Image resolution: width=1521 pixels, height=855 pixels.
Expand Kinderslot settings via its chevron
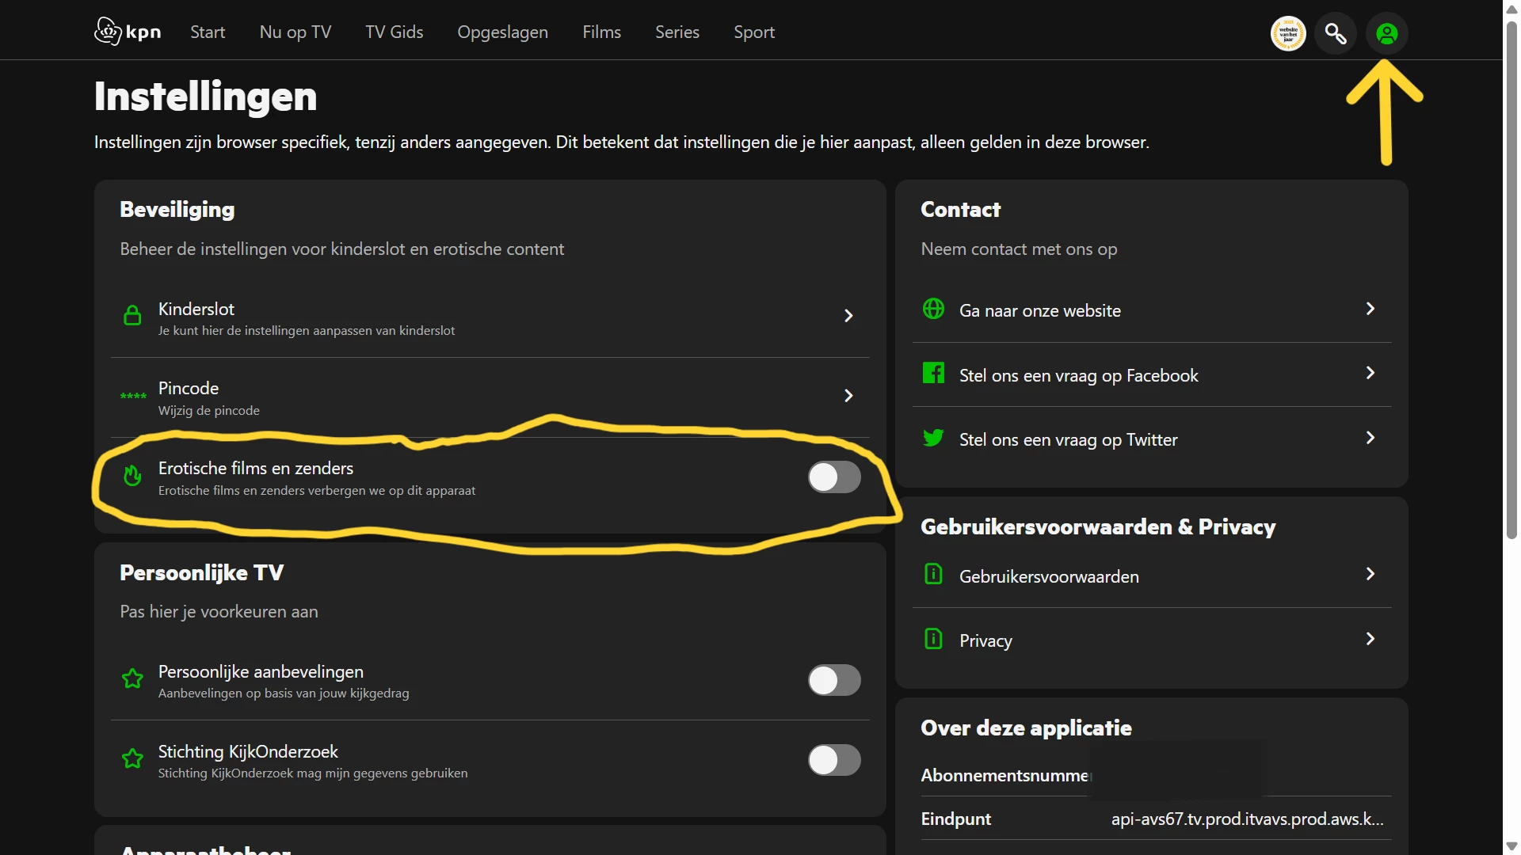pos(848,316)
